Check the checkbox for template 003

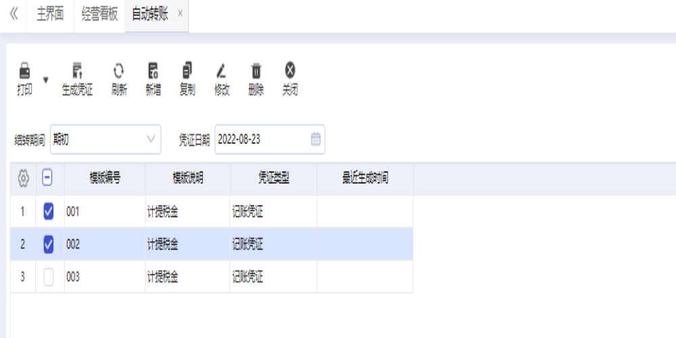pyautogui.click(x=49, y=277)
